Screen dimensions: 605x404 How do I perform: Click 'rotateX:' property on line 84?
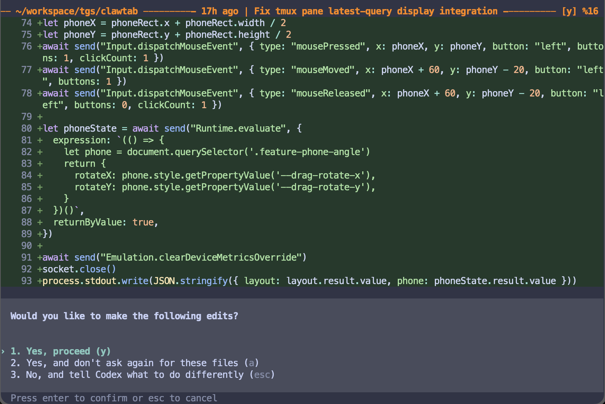click(x=95, y=176)
